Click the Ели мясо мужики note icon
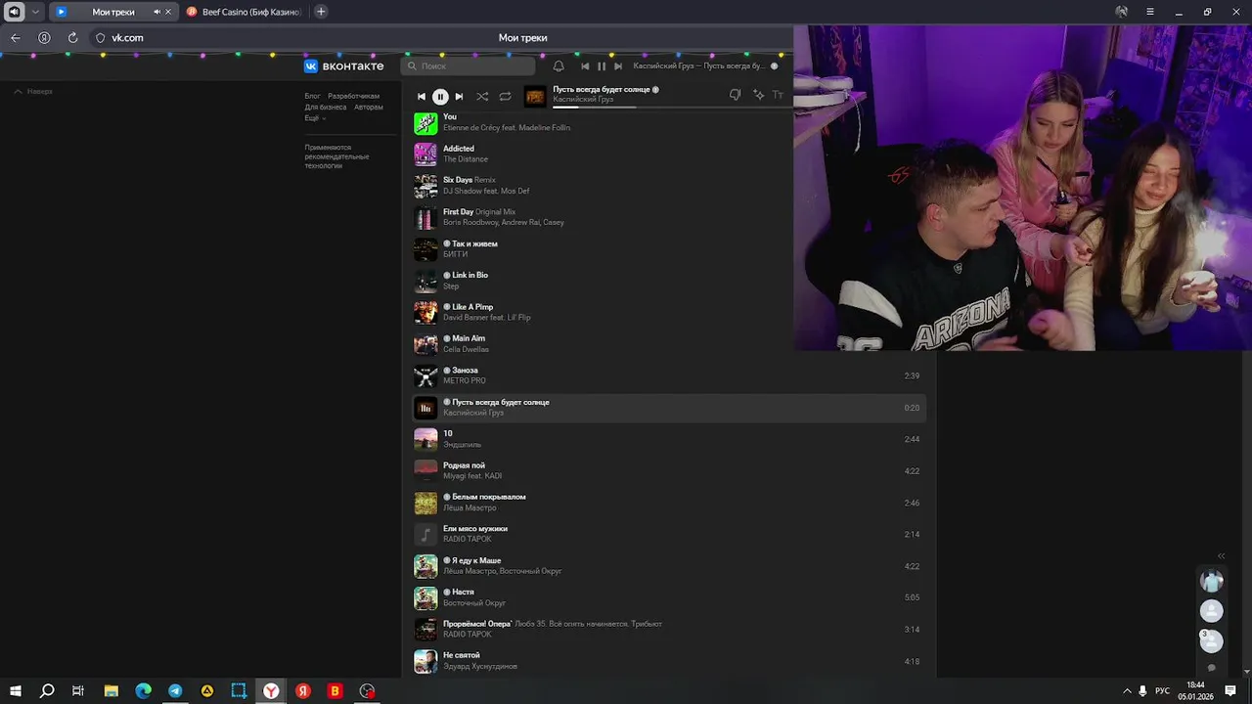Image resolution: width=1252 pixels, height=704 pixels. click(x=425, y=534)
